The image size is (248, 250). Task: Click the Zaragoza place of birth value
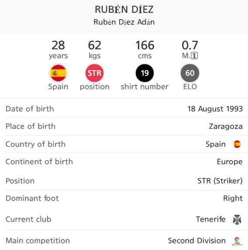pyautogui.click(x=226, y=127)
